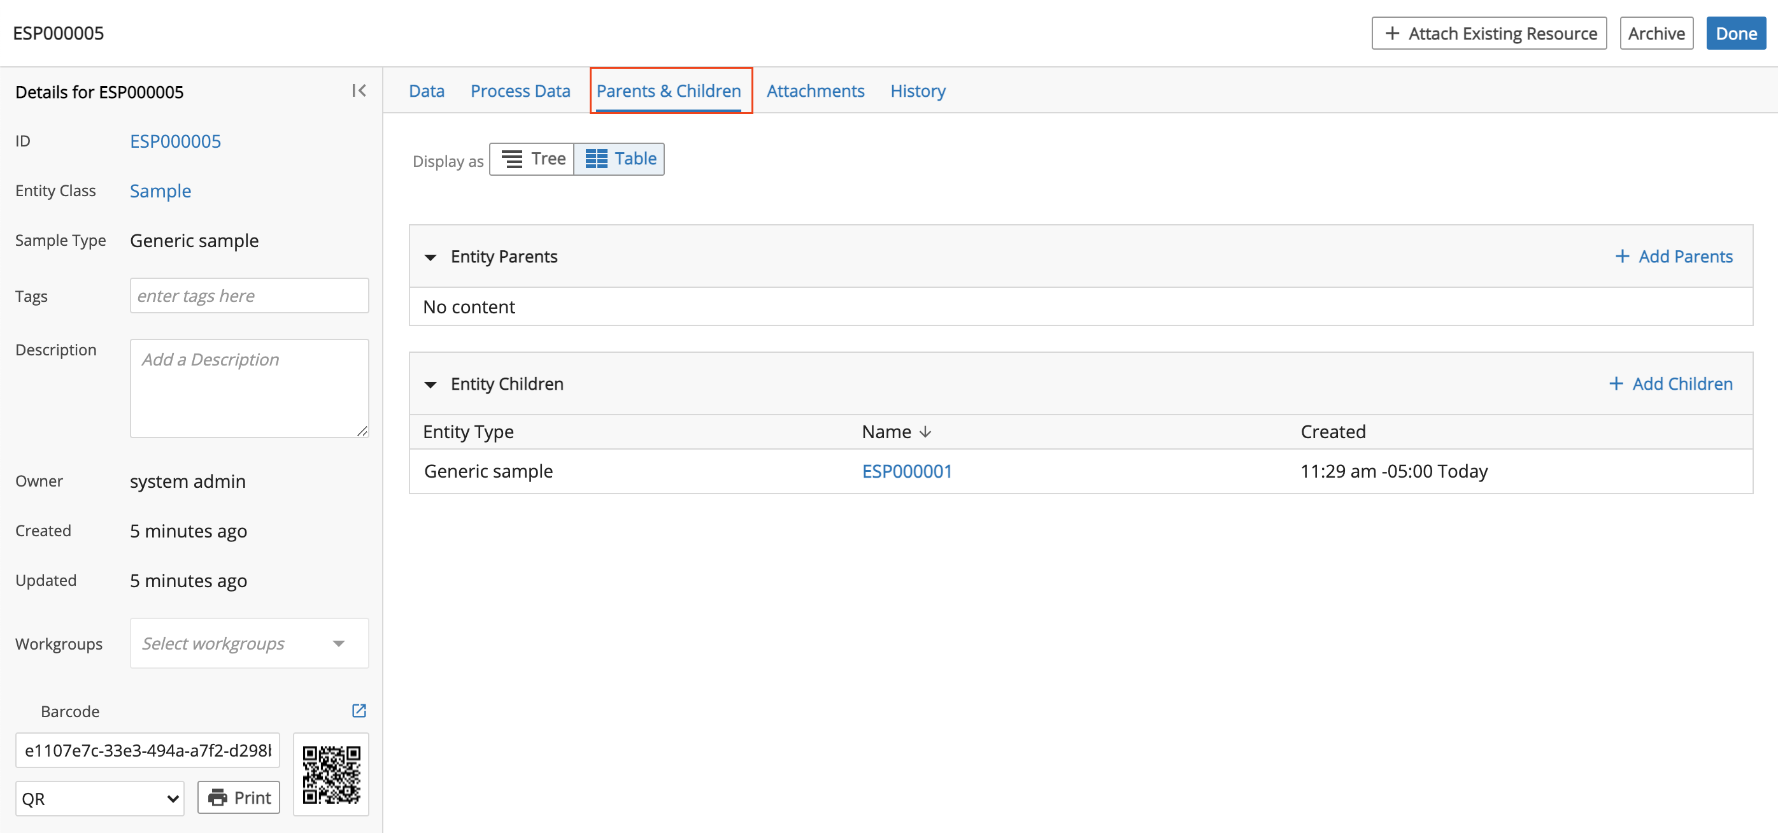Open the Data tab
This screenshot has height=833, width=1778.
[427, 91]
